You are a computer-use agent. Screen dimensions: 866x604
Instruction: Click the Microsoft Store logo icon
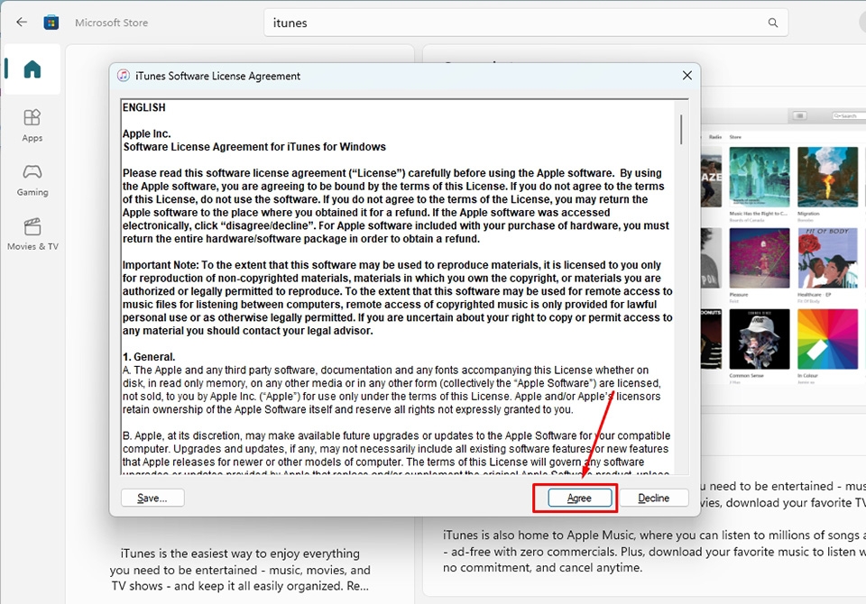click(x=51, y=23)
